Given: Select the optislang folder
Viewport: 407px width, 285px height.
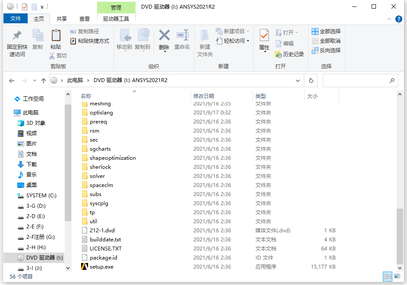Looking at the screenshot, I should pyautogui.click(x=101, y=113).
